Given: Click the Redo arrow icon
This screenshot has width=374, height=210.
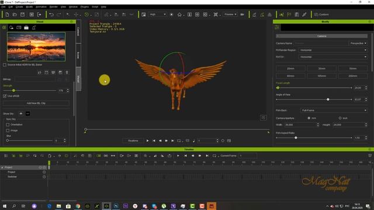Looking at the screenshot, I should pos(58,15).
